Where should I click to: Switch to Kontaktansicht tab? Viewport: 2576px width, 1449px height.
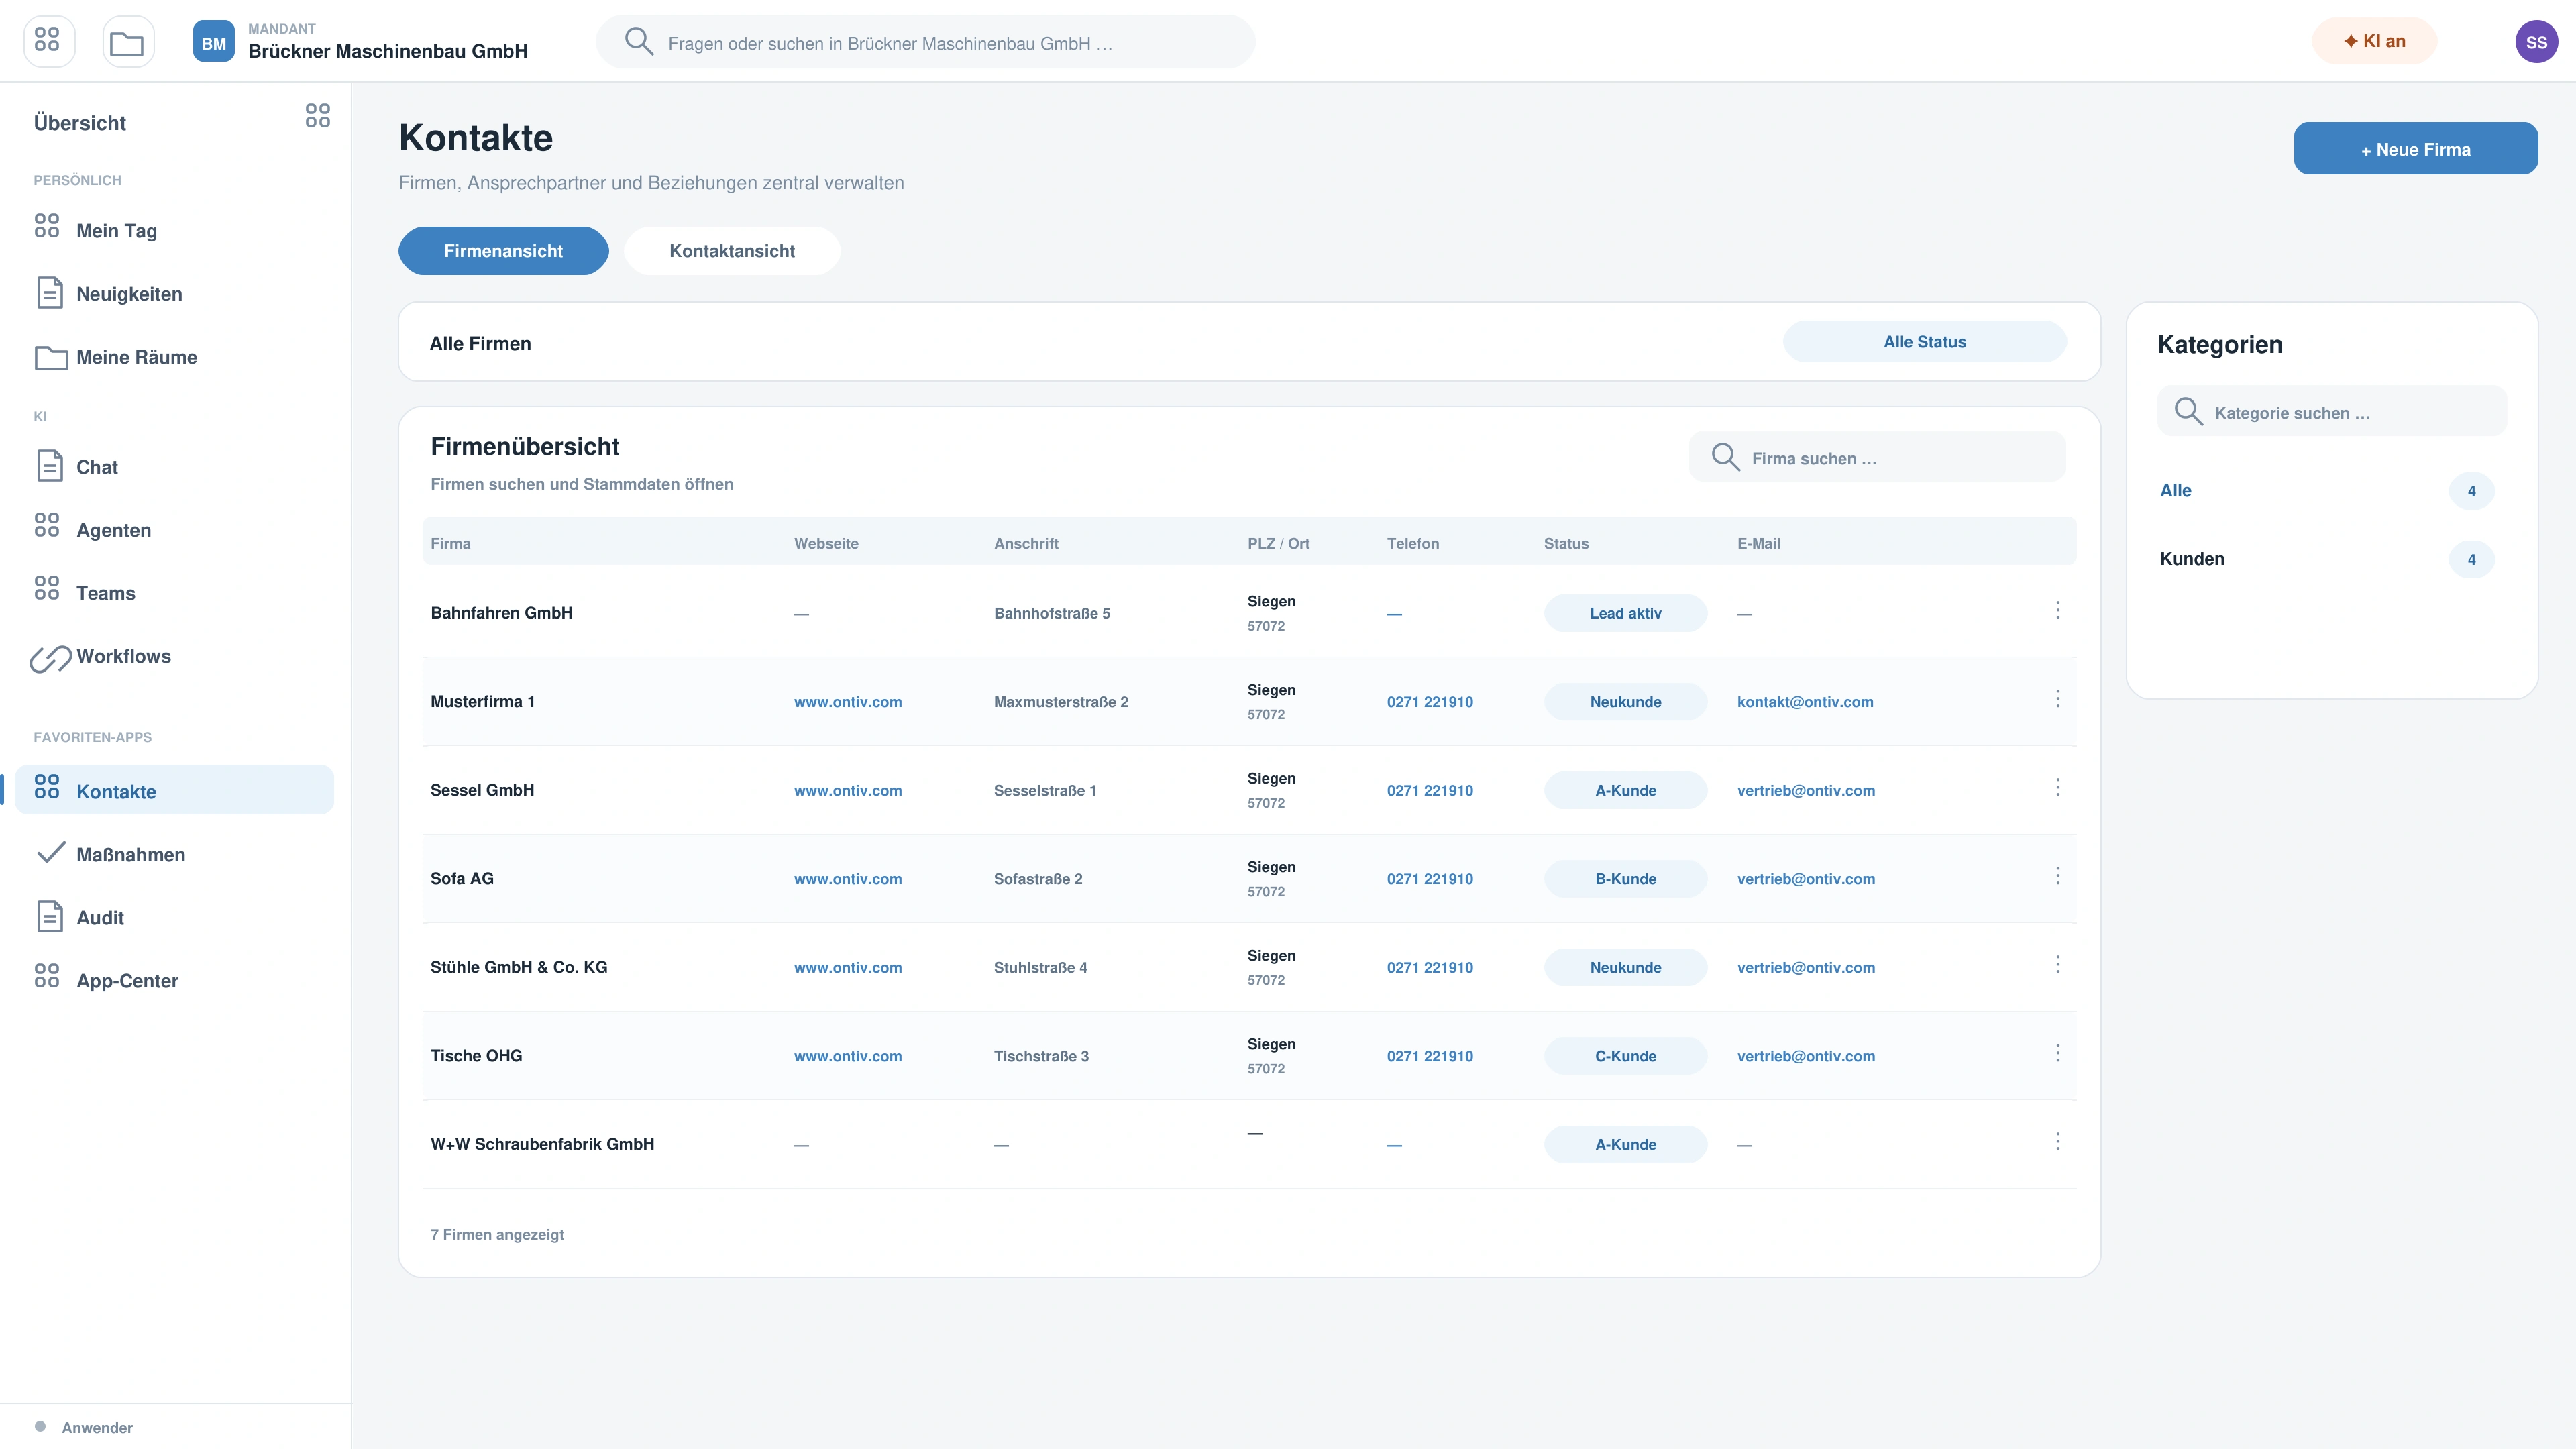coord(732,251)
